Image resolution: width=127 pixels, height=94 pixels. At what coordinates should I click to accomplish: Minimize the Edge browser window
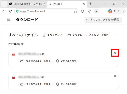tap(105, 4)
